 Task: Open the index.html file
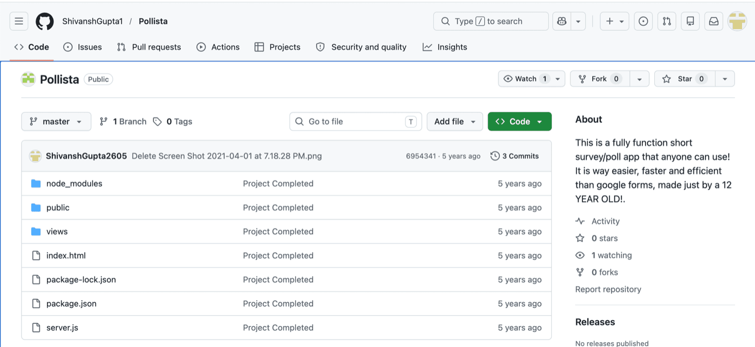point(66,255)
